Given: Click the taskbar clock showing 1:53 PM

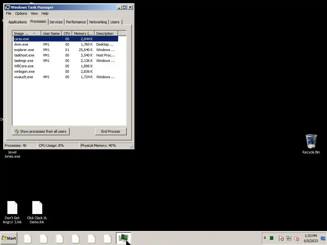Looking at the screenshot, I should tap(311, 238).
